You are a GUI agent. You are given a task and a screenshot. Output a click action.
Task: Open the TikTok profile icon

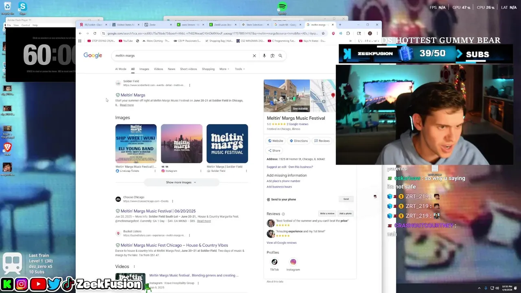[x=274, y=262]
